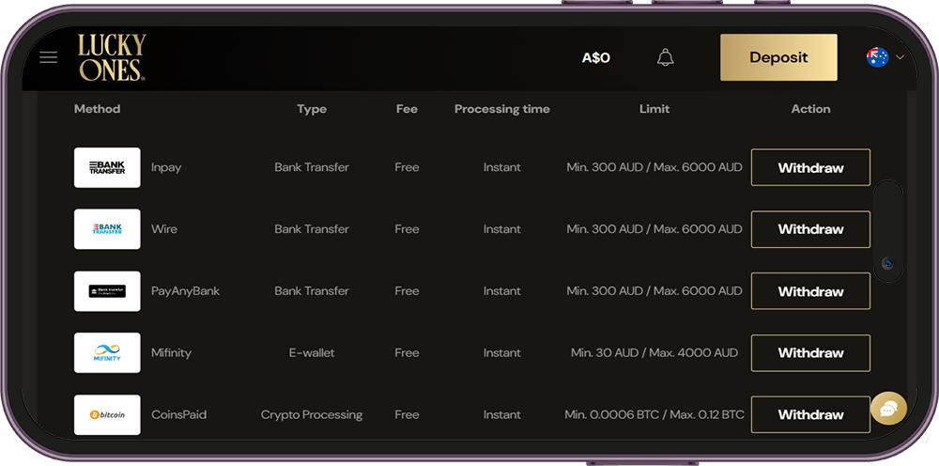The width and height of the screenshot is (939, 466).
Task: Withdraw using Wire
Action: click(811, 229)
